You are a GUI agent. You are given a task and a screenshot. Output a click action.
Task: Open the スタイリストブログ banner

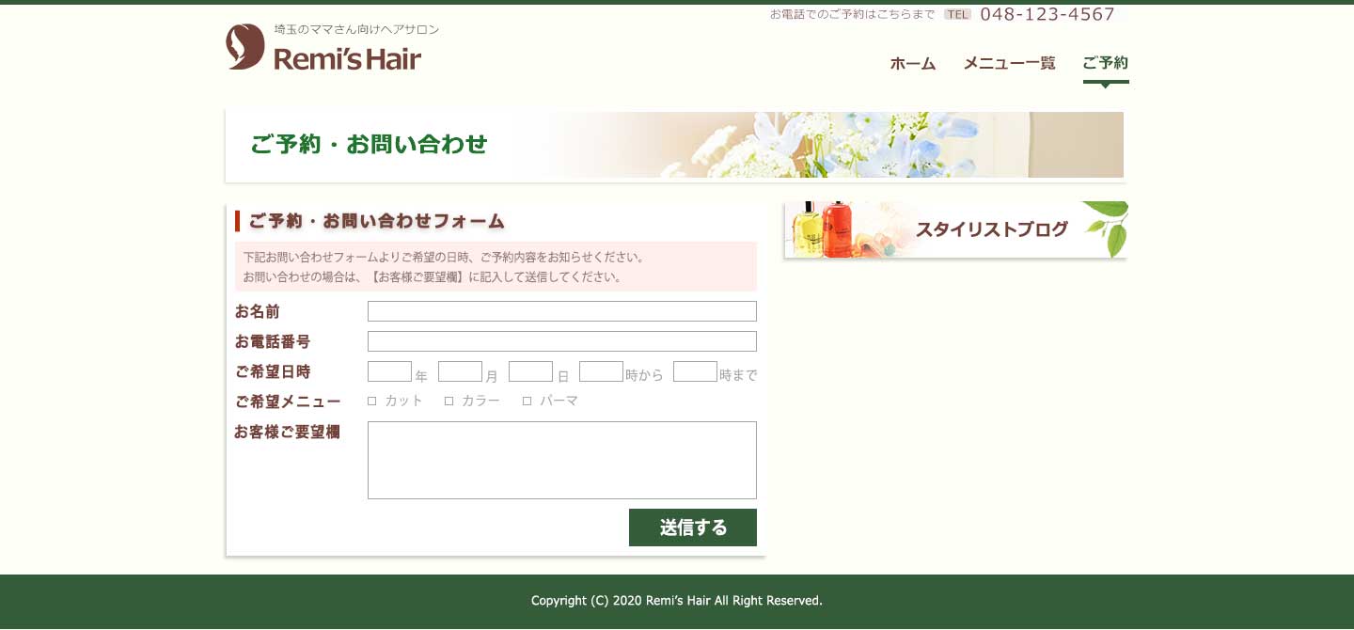[x=955, y=229]
